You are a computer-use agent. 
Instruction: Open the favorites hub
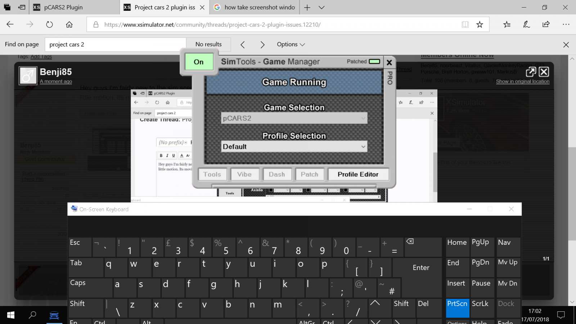[507, 24]
